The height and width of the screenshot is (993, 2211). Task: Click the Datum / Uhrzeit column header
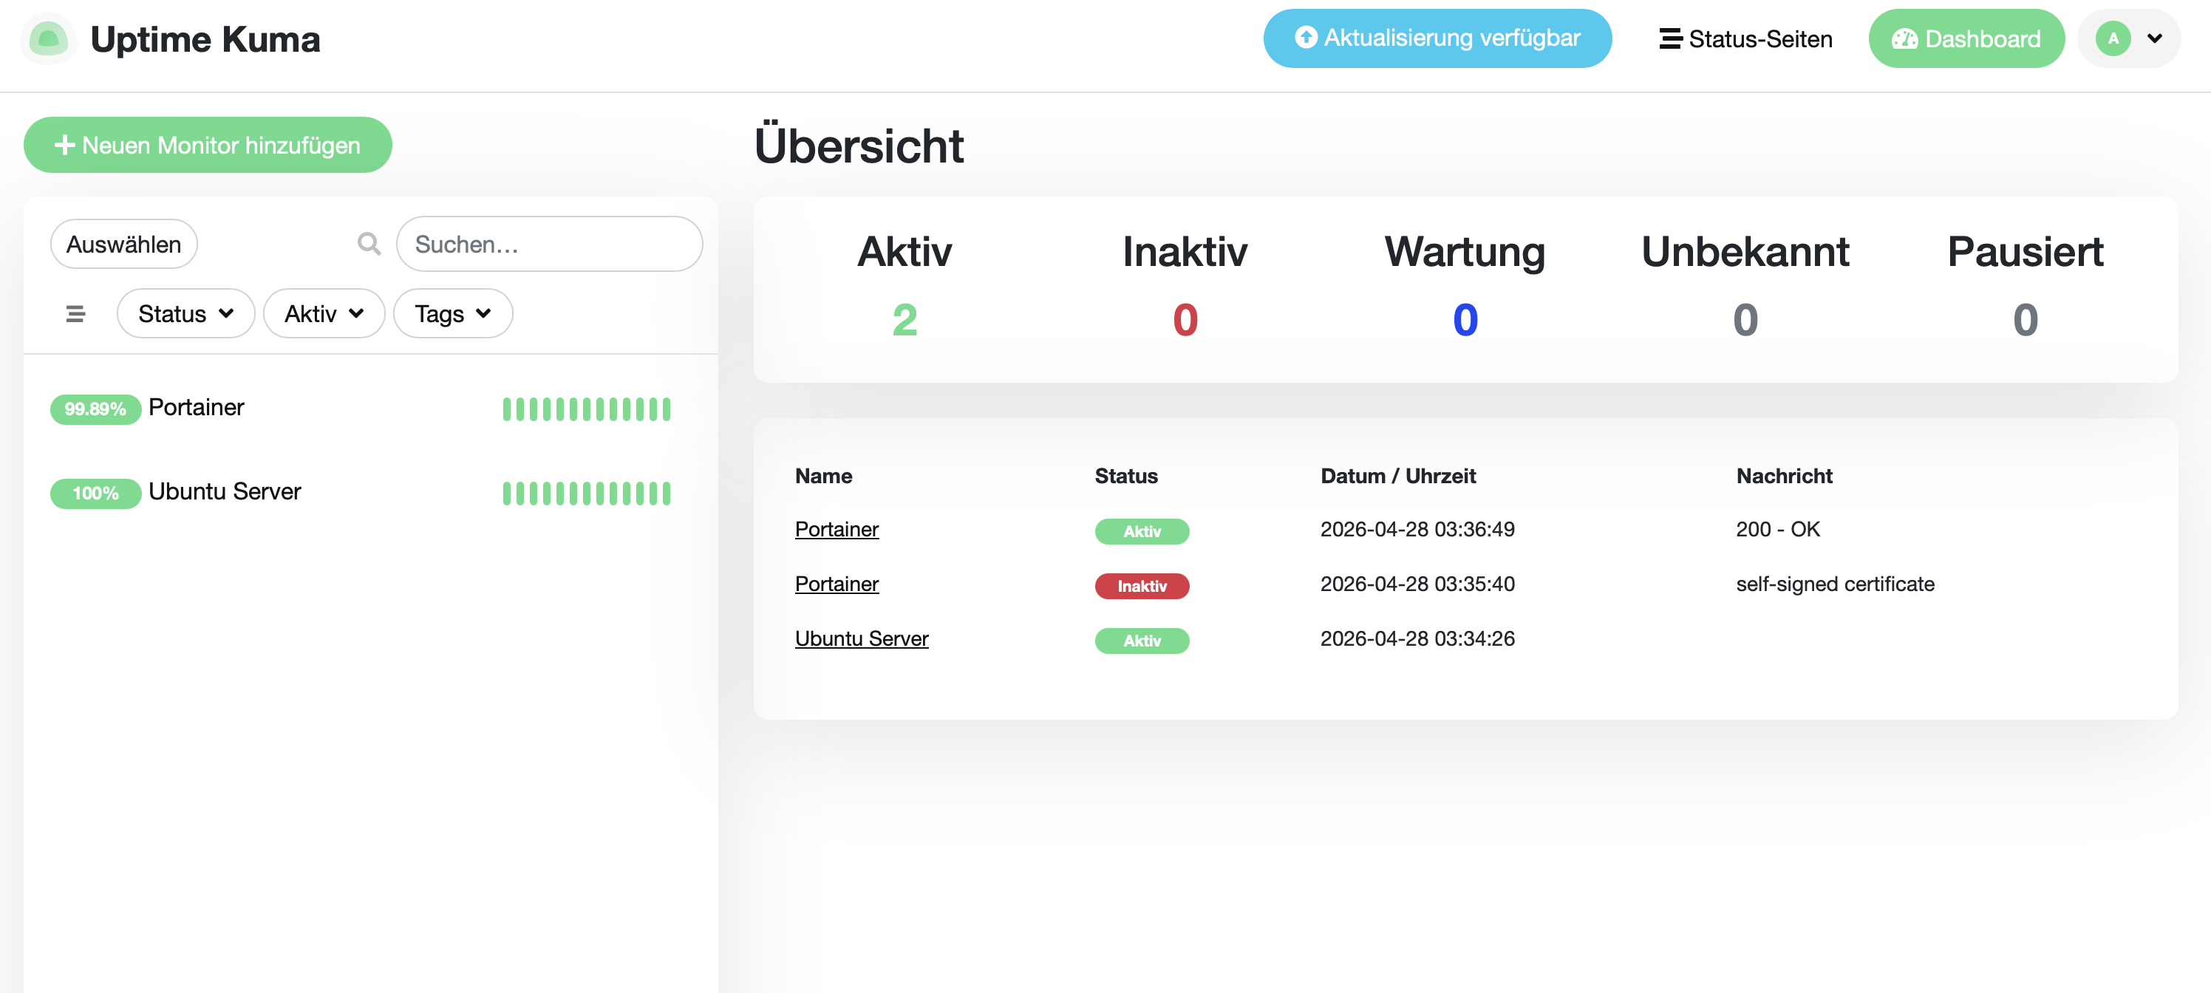coord(1397,476)
